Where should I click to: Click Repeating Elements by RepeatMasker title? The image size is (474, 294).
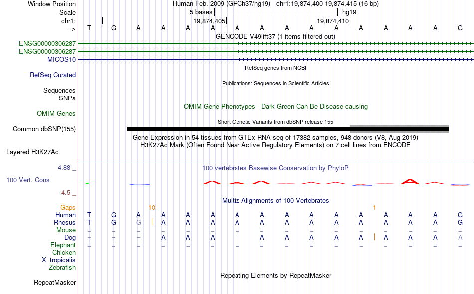click(x=276, y=275)
